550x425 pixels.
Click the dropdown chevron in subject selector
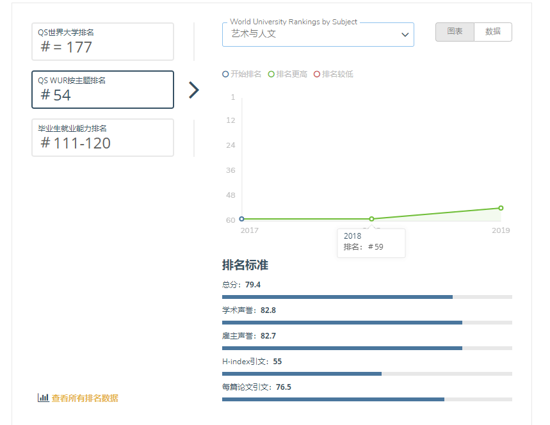pos(405,35)
